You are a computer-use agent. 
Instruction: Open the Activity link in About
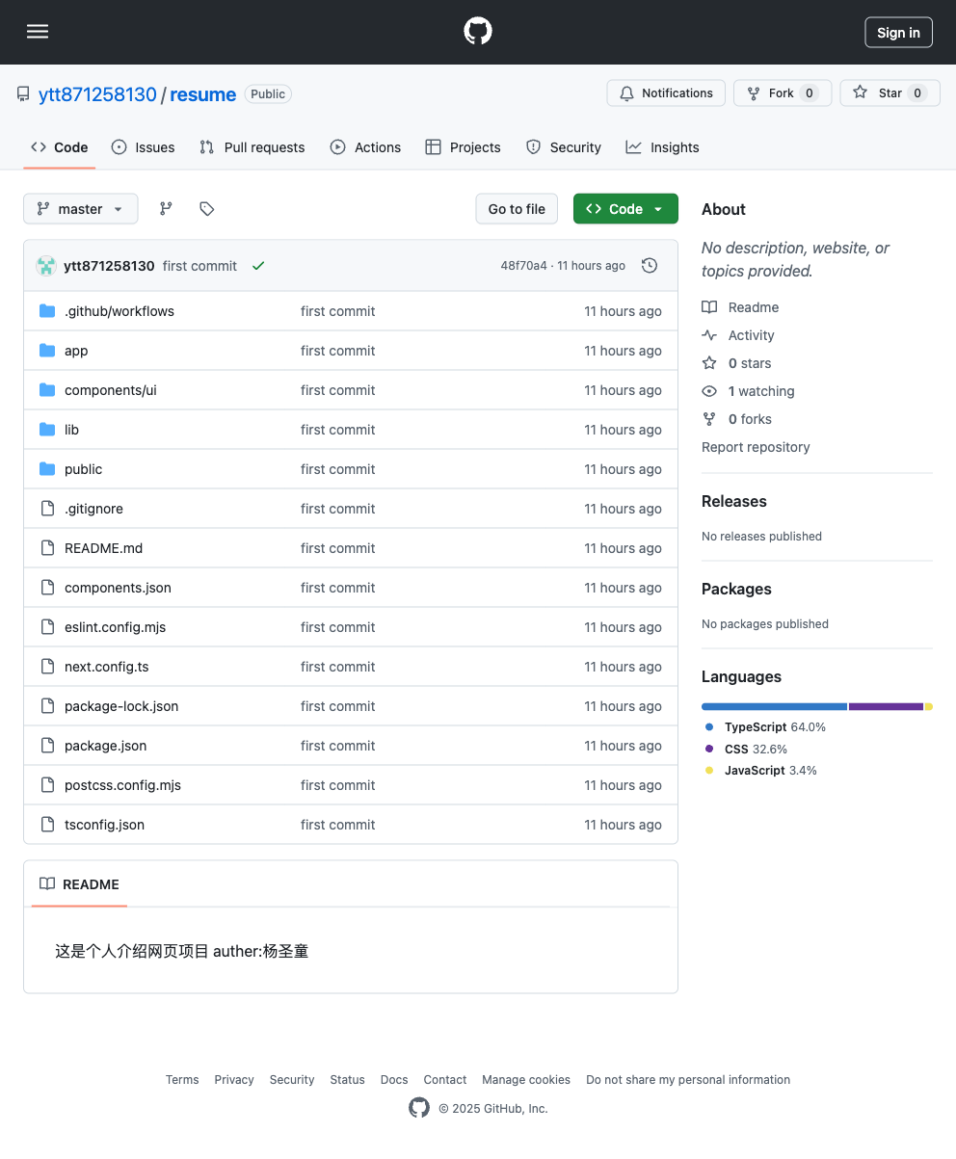pos(738,335)
